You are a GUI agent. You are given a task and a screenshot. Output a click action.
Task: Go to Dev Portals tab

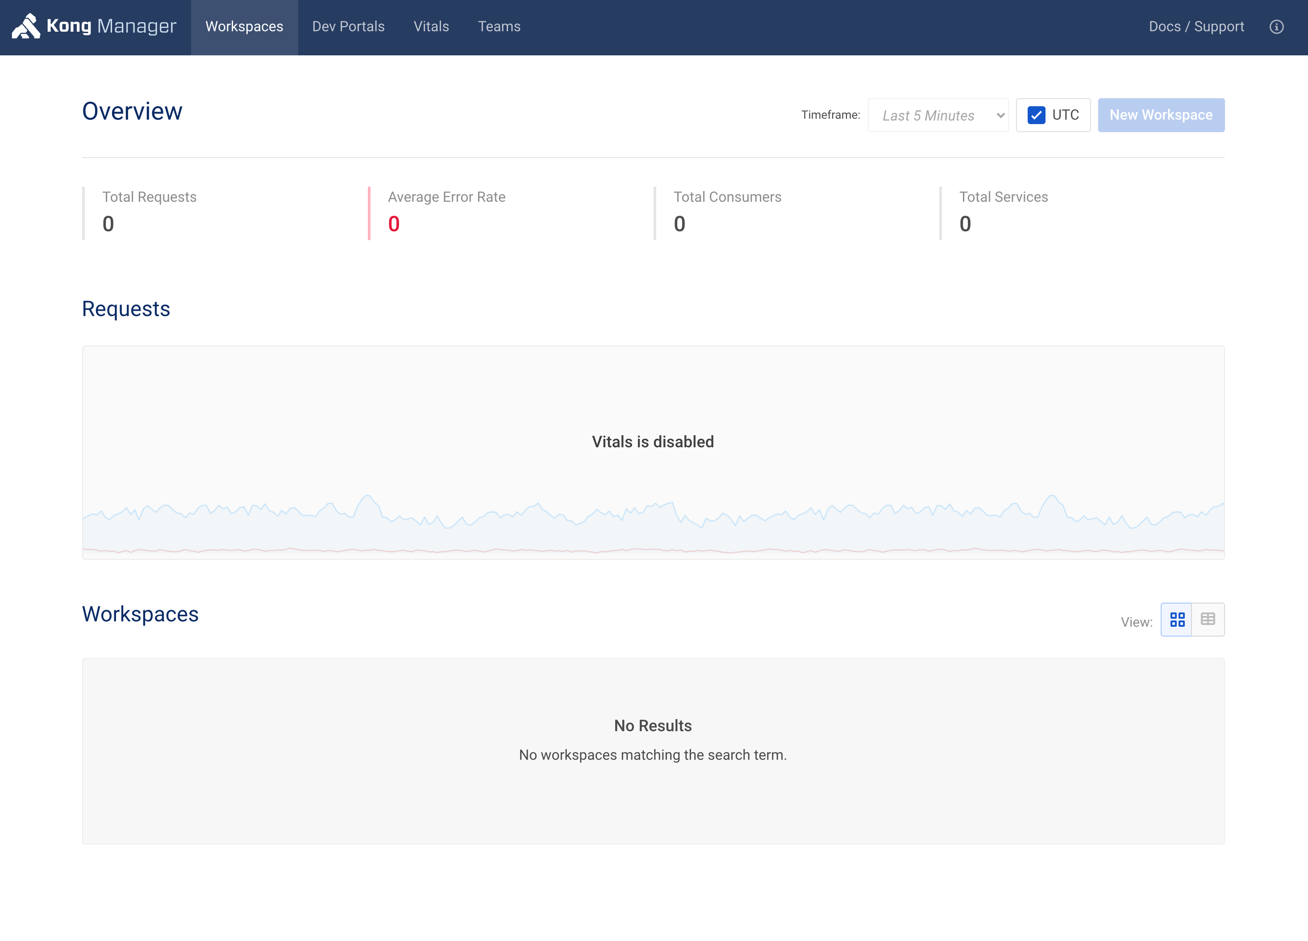pyautogui.click(x=348, y=27)
